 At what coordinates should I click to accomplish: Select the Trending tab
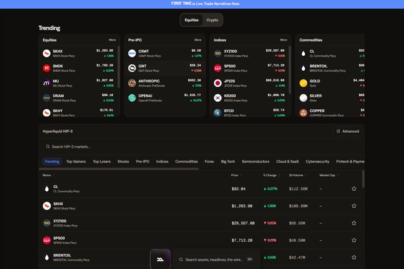coord(52,162)
